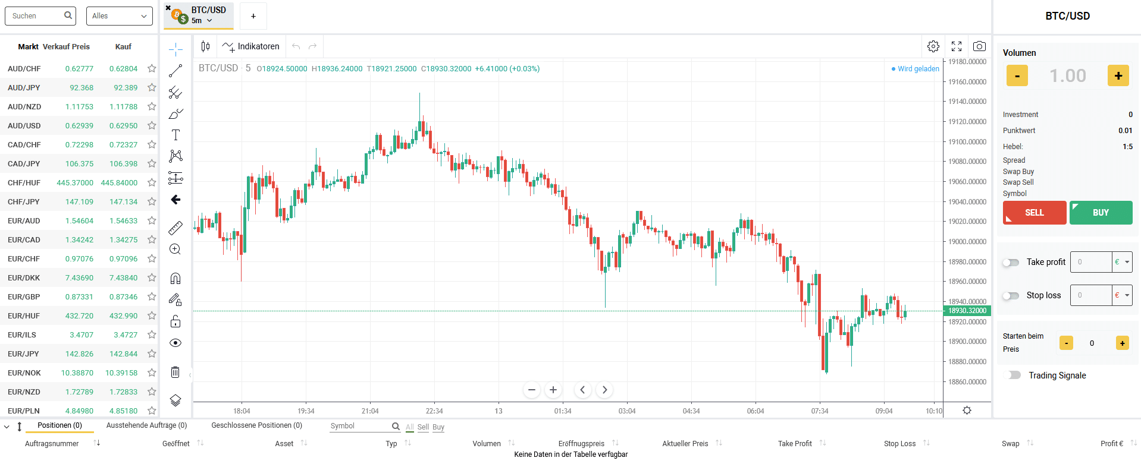
Task: Increase Volumen with plus button
Action: [x=1118, y=75]
